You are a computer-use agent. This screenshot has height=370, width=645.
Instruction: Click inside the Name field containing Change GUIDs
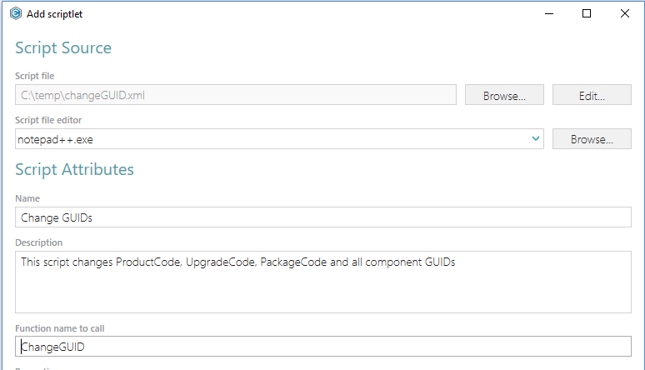(x=322, y=217)
